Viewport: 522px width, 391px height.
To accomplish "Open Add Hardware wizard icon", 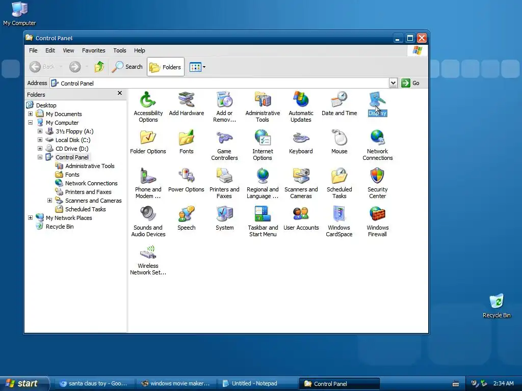I will point(187,104).
